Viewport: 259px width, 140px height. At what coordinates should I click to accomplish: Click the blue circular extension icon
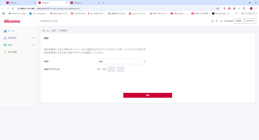[234, 8]
